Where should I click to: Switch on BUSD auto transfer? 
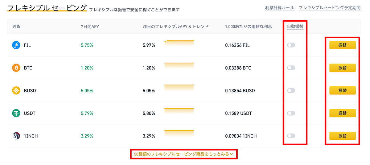[x=291, y=91]
